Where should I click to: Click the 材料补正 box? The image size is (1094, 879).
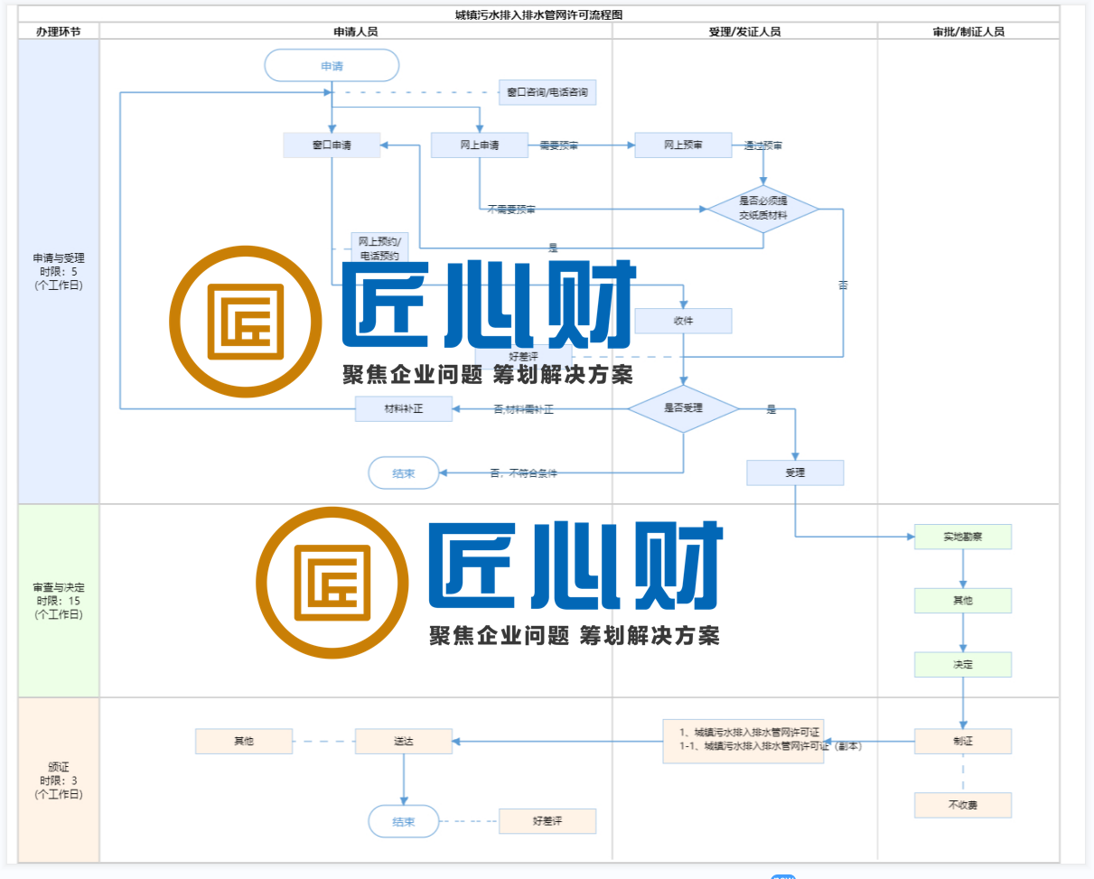403,408
